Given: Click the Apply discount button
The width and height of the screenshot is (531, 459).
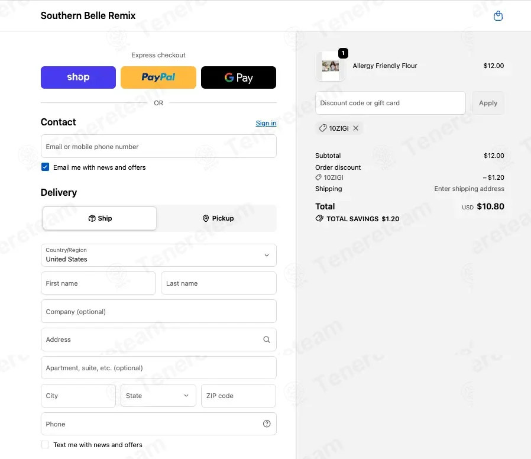Looking at the screenshot, I should click(x=488, y=103).
